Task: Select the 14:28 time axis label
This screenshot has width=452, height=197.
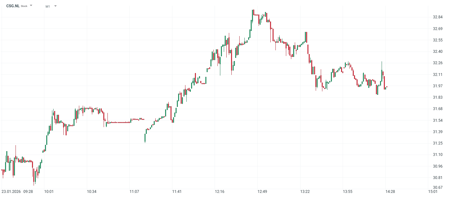Action: [x=390, y=192]
